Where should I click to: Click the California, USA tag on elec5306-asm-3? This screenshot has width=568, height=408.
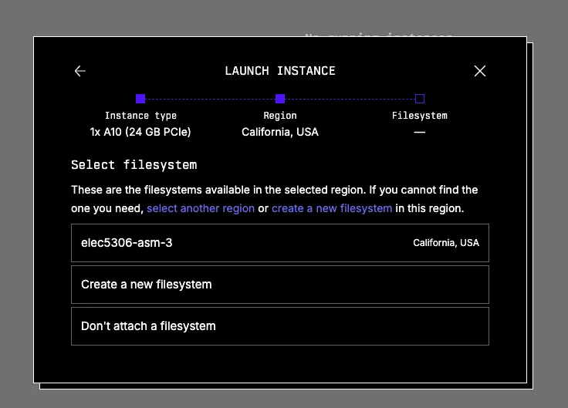pos(446,243)
